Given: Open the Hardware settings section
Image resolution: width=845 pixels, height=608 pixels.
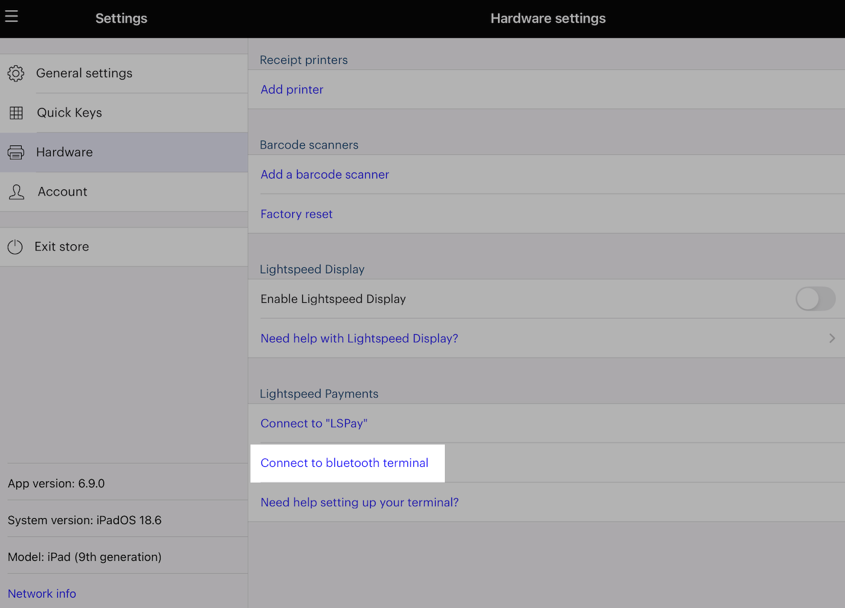Looking at the screenshot, I should (x=64, y=152).
